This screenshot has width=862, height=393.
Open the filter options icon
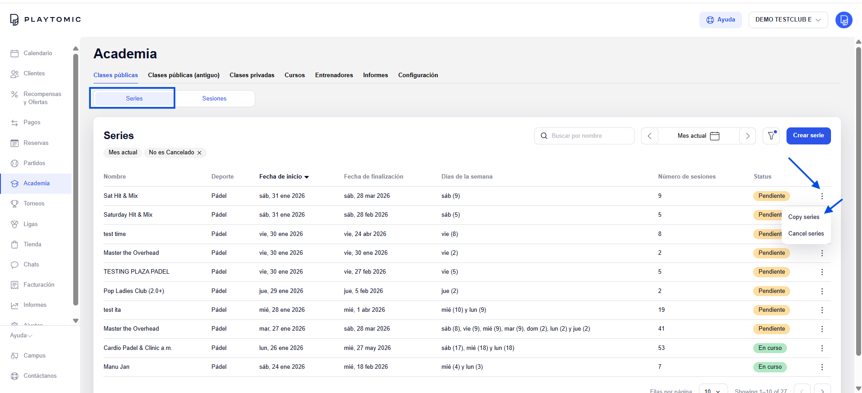pyautogui.click(x=771, y=136)
